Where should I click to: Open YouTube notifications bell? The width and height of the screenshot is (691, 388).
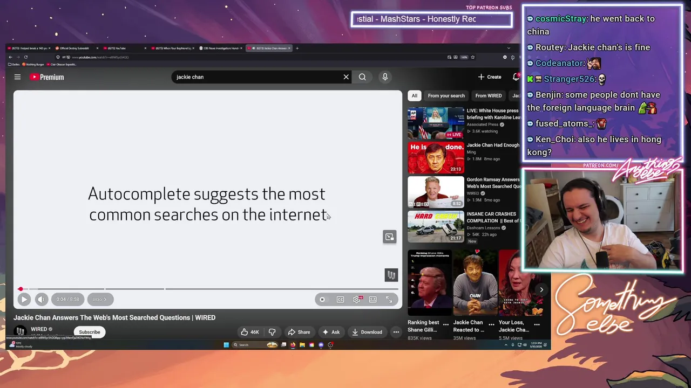pyautogui.click(x=516, y=77)
